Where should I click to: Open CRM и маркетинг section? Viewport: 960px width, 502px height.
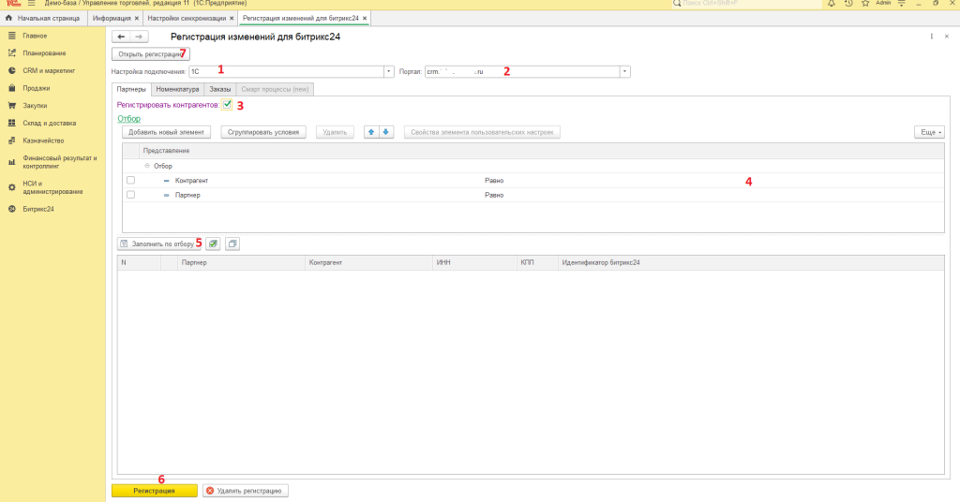[49, 71]
